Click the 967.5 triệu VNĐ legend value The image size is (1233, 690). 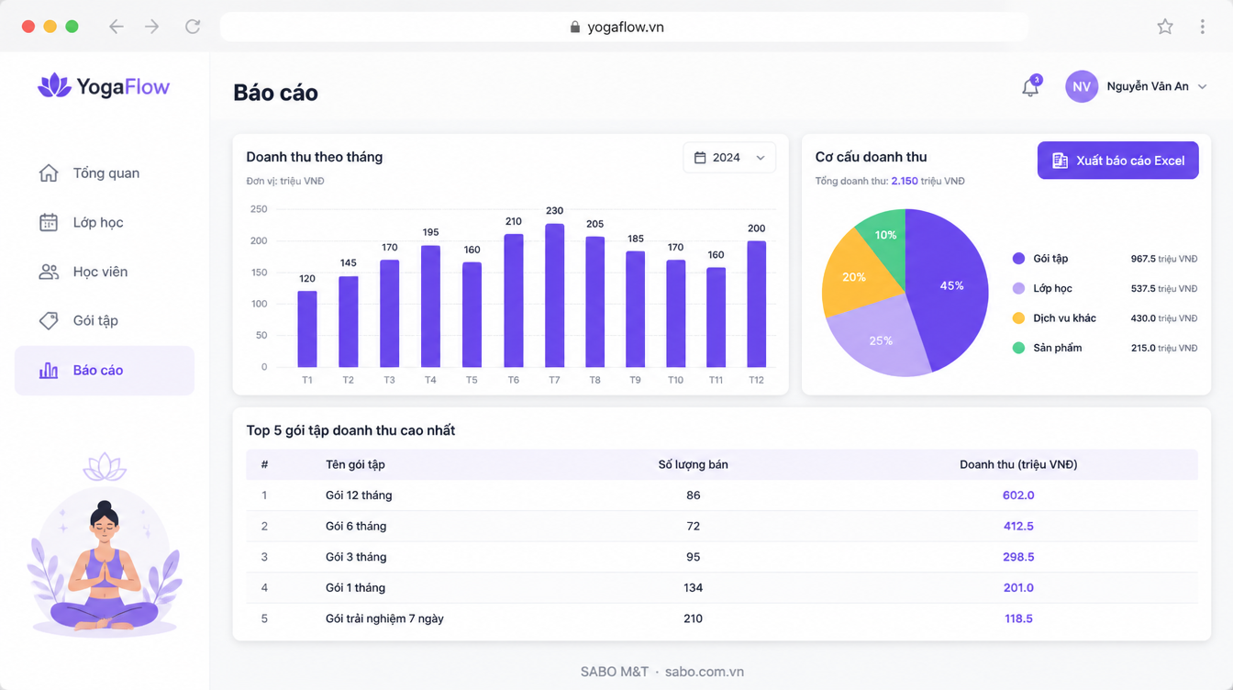1164,259
